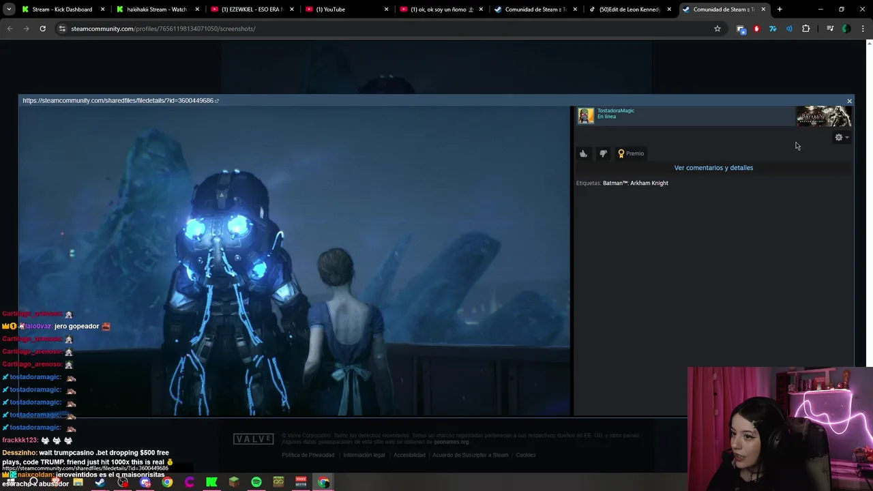View site information icon in address bar
Screen dimensions: 873x491
[x=62, y=29]
